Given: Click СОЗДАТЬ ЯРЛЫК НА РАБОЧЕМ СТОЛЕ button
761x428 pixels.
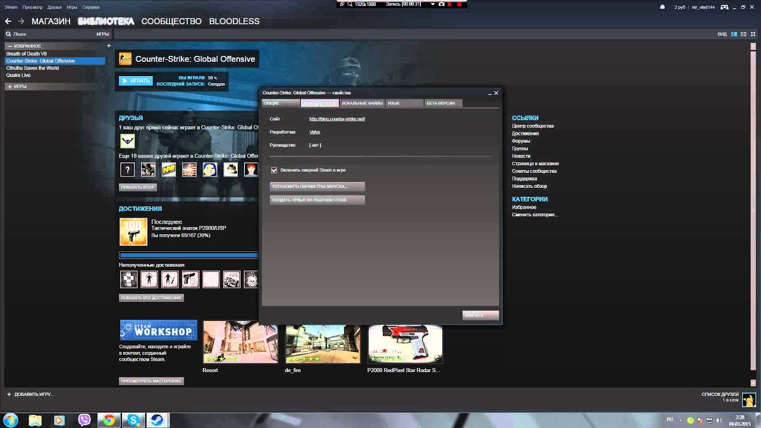Looking at the screenshot, I should tap(317, 200).
